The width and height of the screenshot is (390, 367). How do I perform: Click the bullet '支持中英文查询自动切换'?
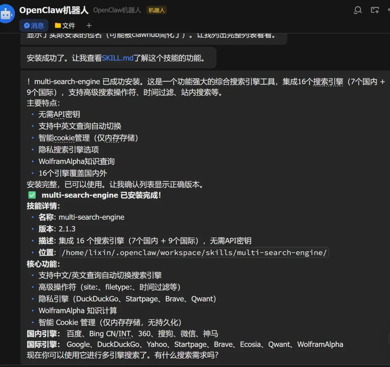click(80, 126)
